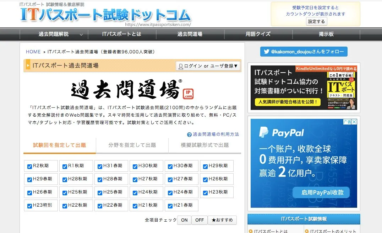Image resolution: width=382 pixels, height=233 pixels.
Task: Toggle the H29秋期 checkbox
Action: point(205,166)
